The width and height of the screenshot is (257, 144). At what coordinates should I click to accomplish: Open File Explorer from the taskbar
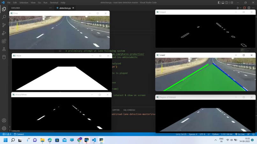(x=42, y=140)
